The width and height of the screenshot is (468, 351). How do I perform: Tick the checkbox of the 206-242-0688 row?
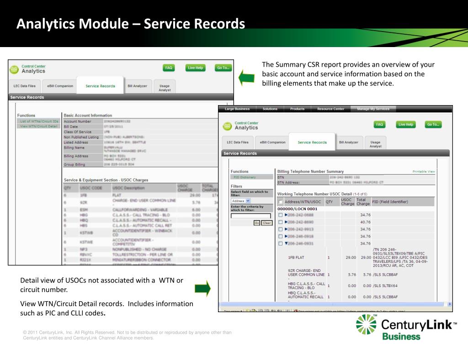pos(280,215)
